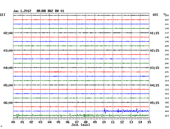170x129 pixels.
Task: Click the "01" minute axis label
Action: (x=22, y=122)
